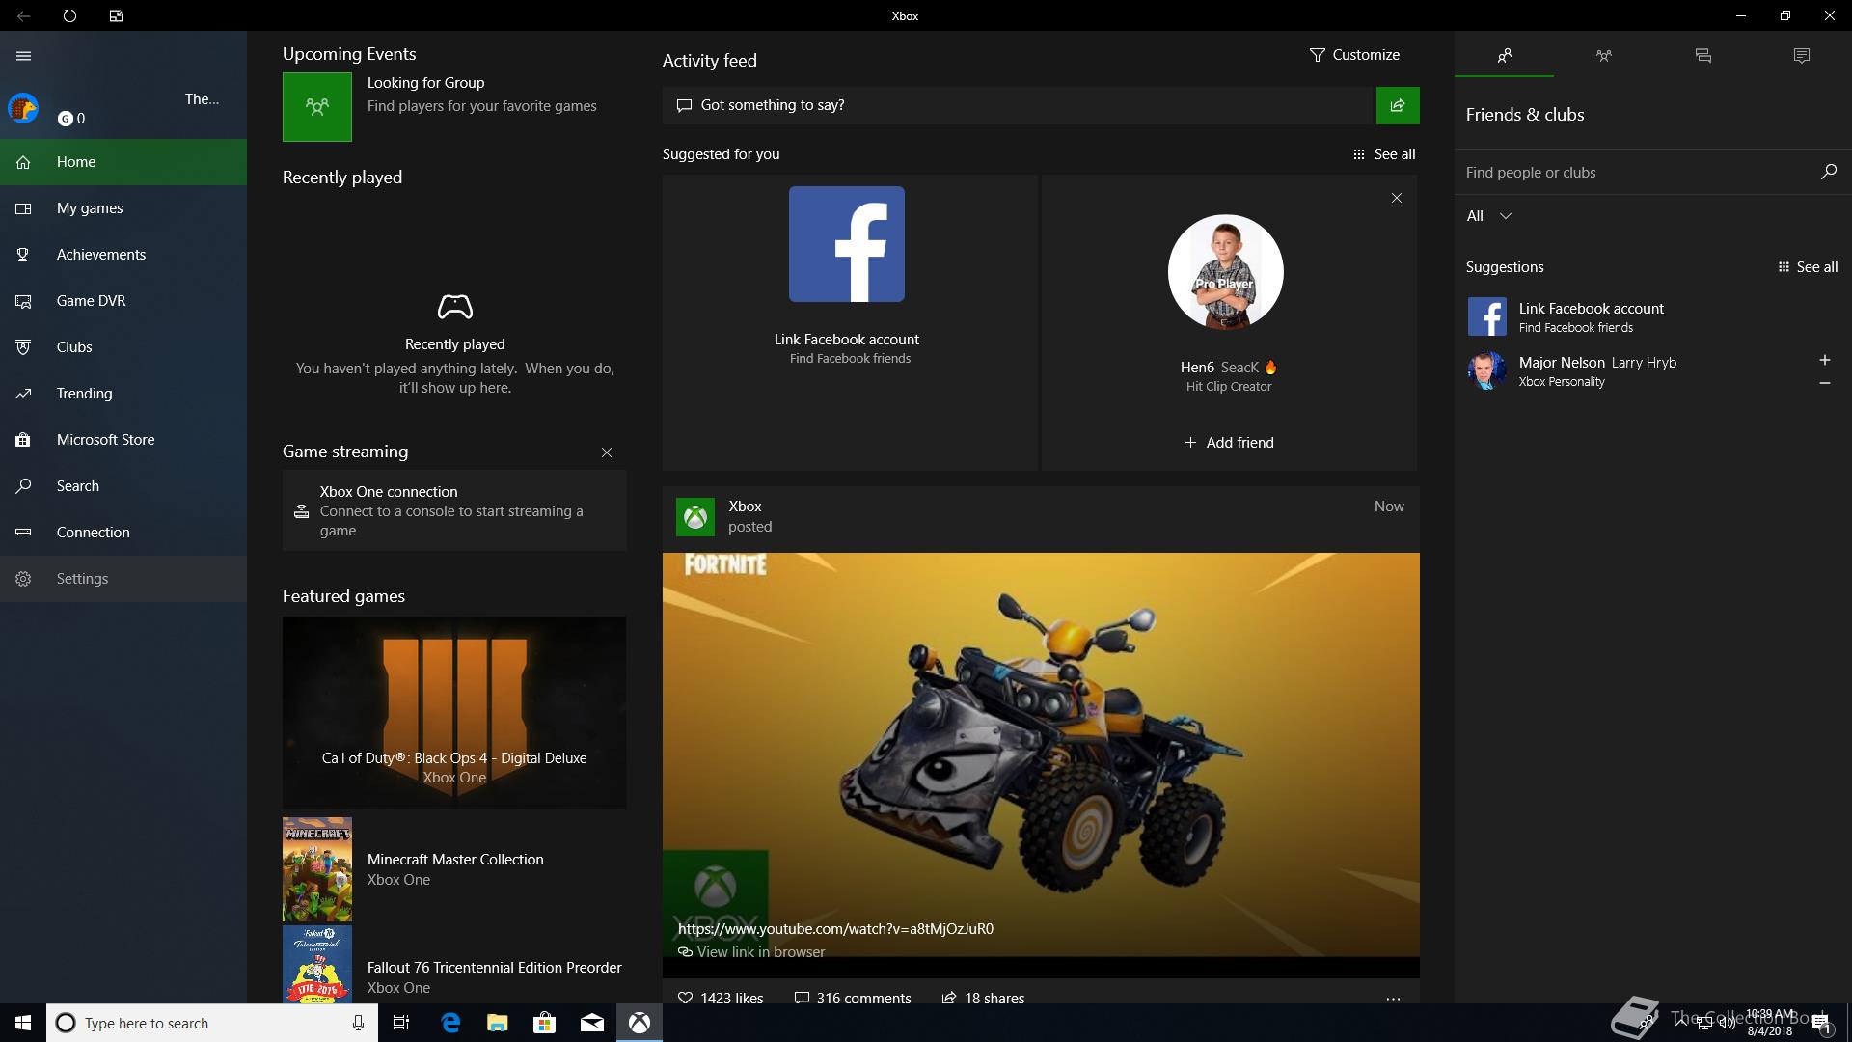1852x1042 pixels.
Task: Switch to the Parties tab icon
Action: tap(1603, 56)
